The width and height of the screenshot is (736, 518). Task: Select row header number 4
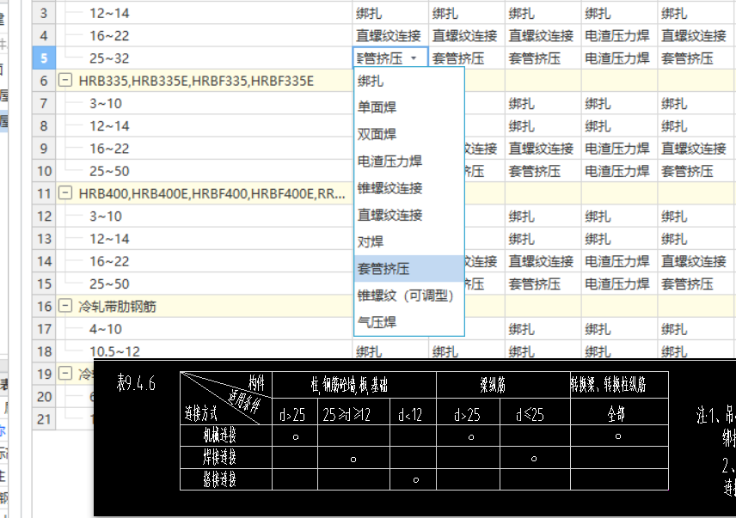click(x=44, y=35)
